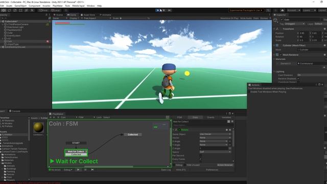Open the Account dropdown

coord(293,10)
